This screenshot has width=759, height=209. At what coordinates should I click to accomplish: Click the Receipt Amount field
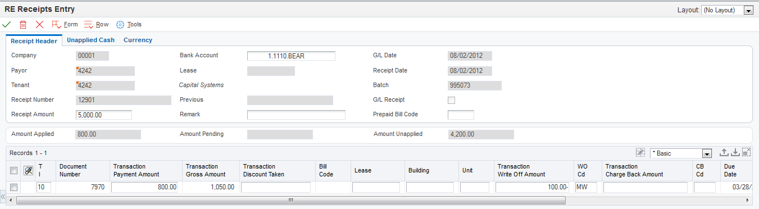pyautogui.click(x=104, y=115)
